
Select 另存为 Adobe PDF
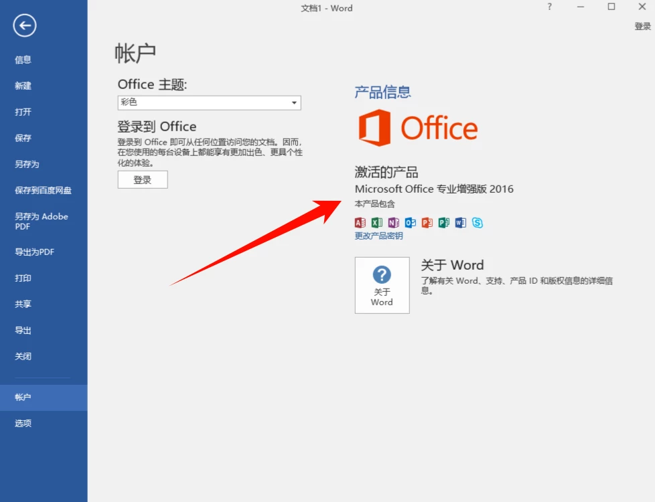[44, 222]
